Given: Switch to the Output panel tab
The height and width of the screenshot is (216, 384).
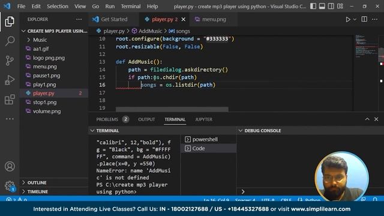Looking at the screenshot, I should 146,119.
